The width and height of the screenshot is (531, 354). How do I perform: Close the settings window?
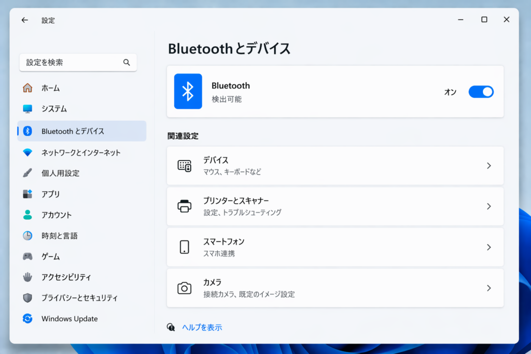click(507, 20)
